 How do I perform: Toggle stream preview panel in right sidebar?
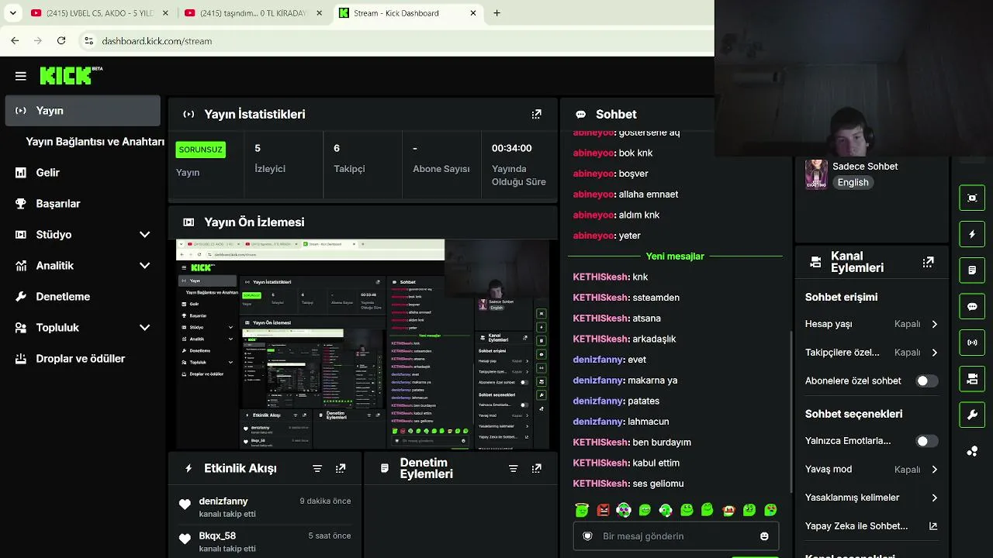coord(972,198)
